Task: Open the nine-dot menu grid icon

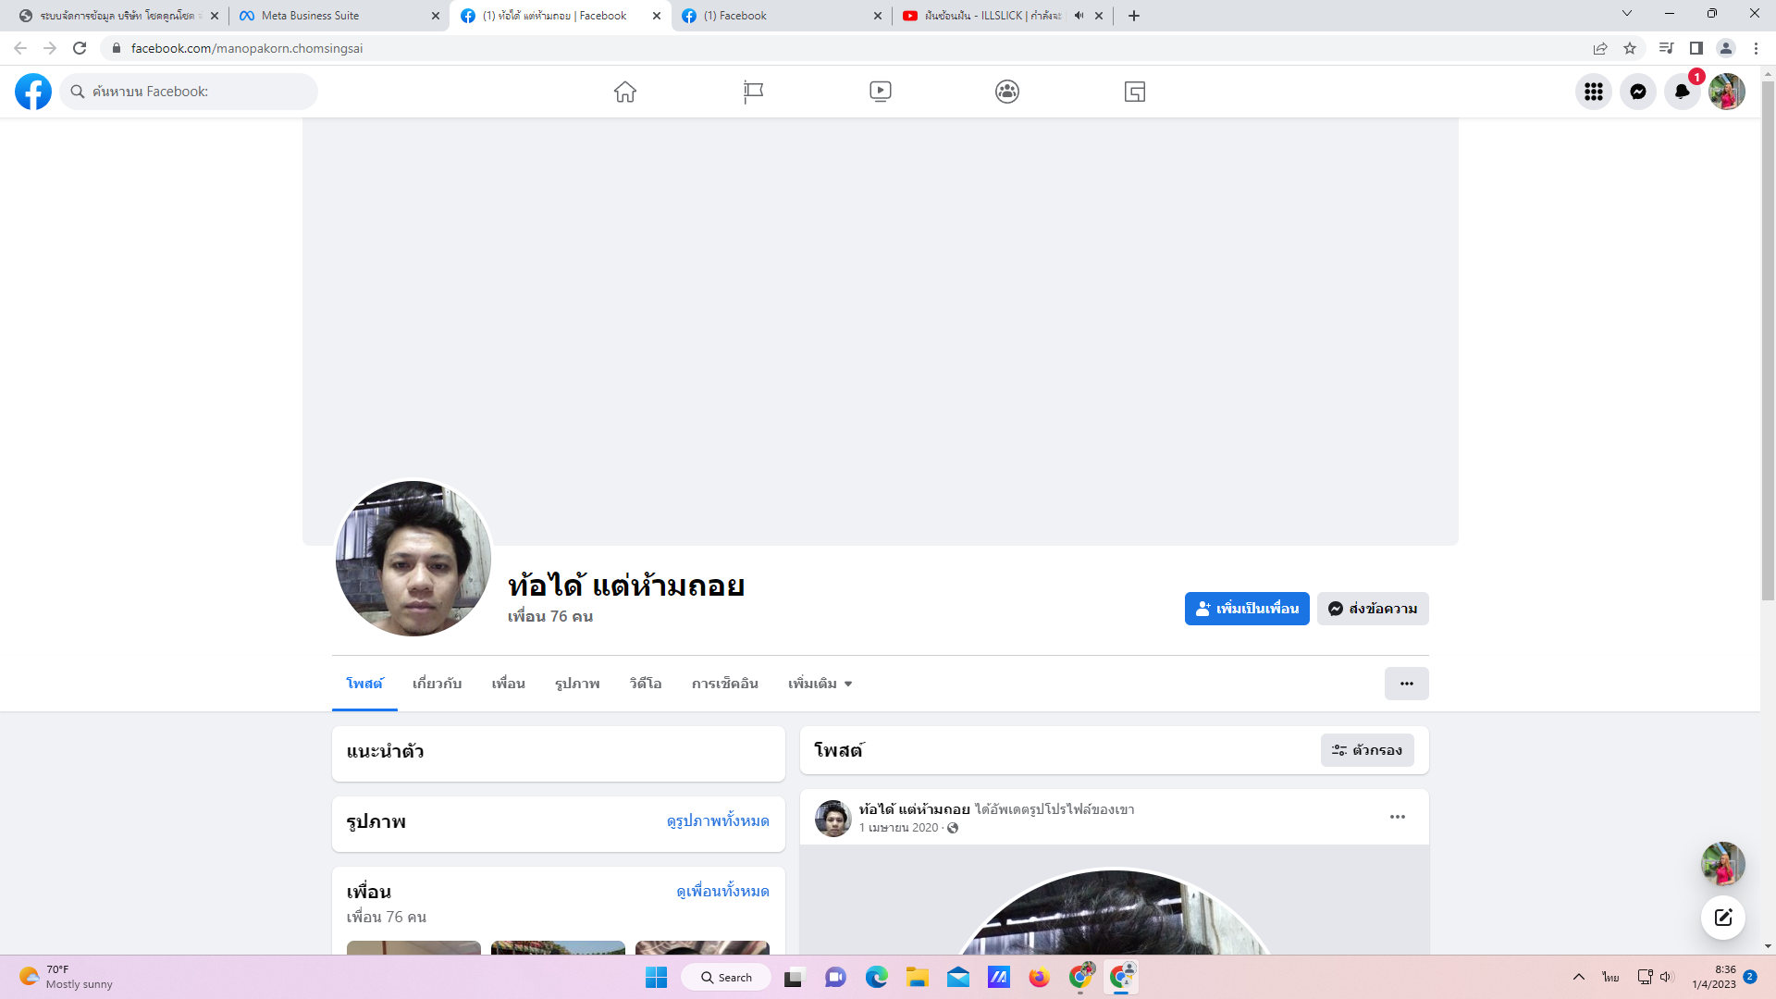Action: point(1593,92)
